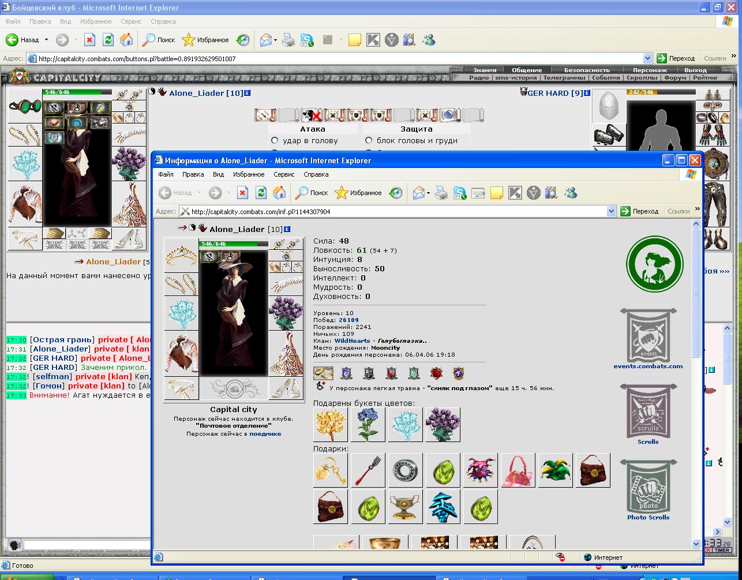Image resolution: width=742 pixels, height=580 pixels.
Task: Select 'удар в голову' attack option
Action: 275,140
